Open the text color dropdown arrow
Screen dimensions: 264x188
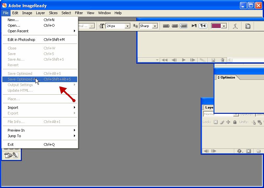coord(224,26)
